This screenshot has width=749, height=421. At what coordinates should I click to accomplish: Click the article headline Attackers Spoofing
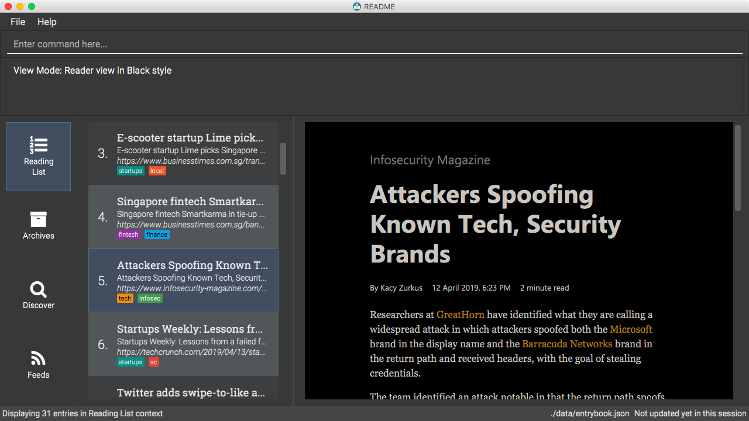coord(496,225)
